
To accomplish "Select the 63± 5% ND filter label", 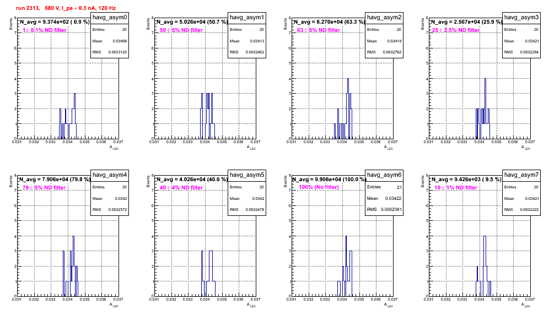I will pos(319,30).
